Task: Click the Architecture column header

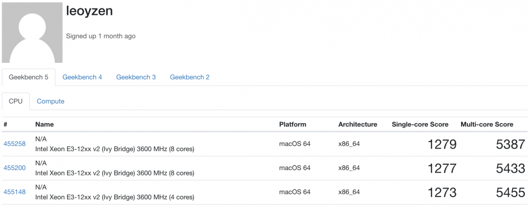Action: (x=358, y=124)
